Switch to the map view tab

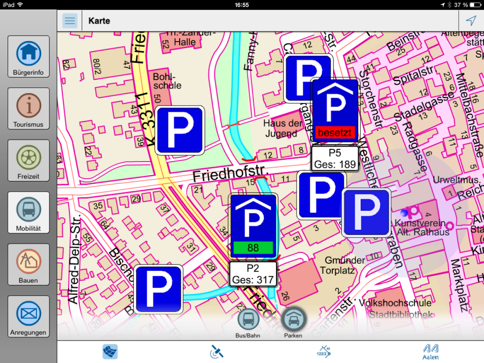[110, 352]
